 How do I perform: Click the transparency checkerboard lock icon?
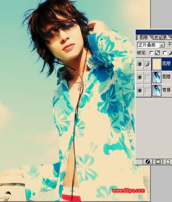tap(157, 53)
